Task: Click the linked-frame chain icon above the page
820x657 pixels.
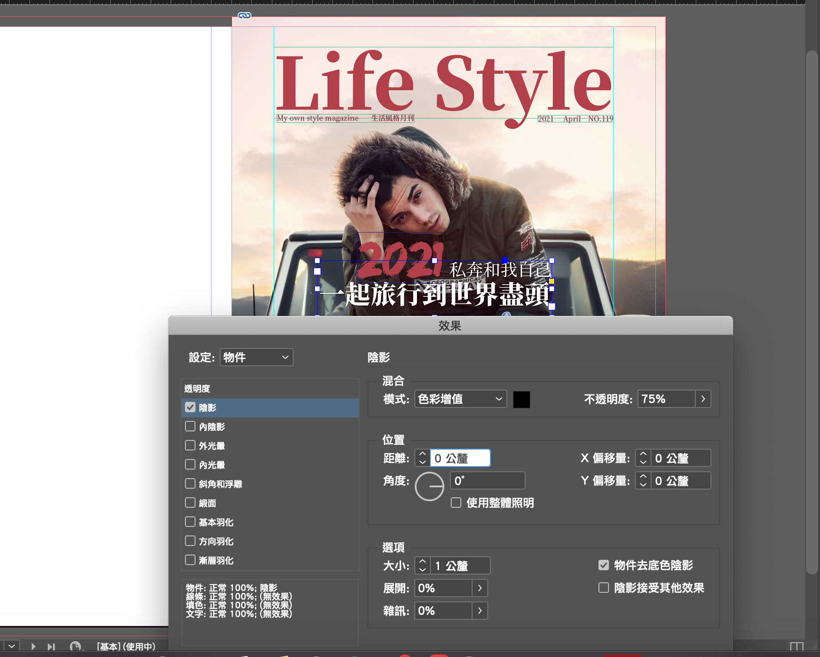Action: point(245,16)
